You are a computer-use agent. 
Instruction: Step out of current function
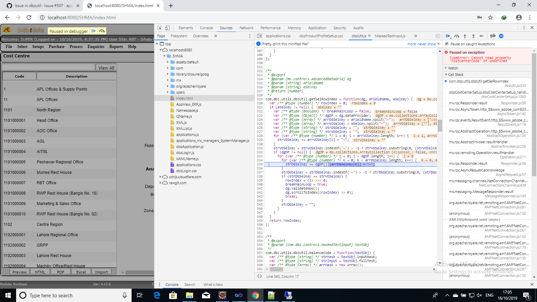[x=473, y=36]
